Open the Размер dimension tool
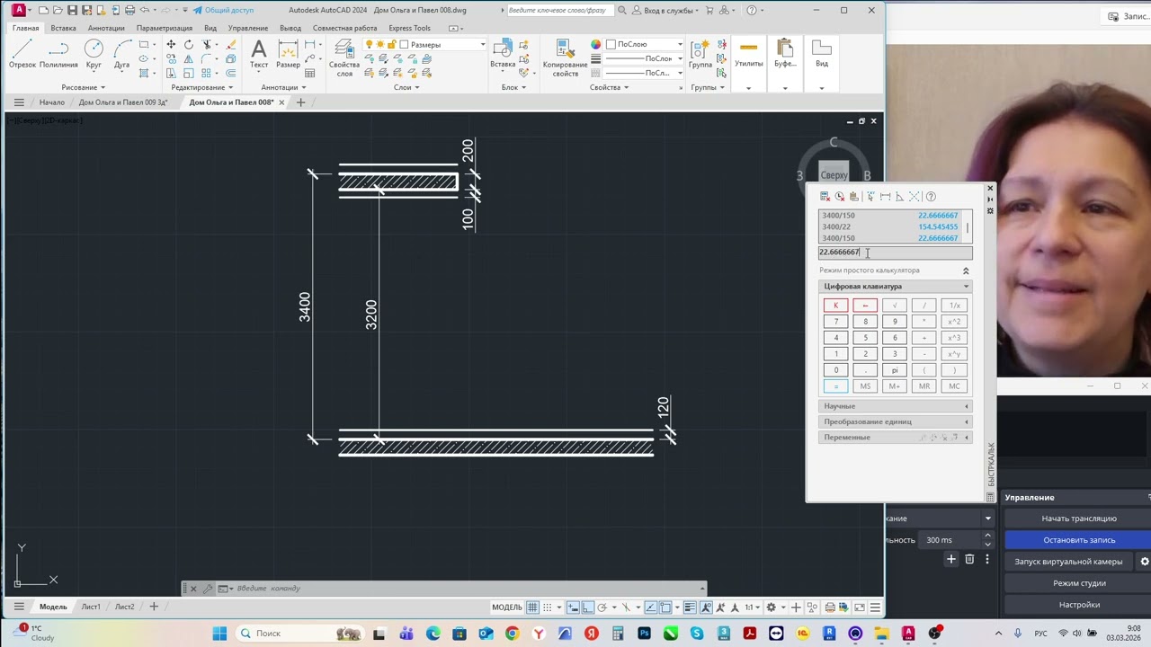Viewport: 1151px width, 647px height. [x=288, y=54]
